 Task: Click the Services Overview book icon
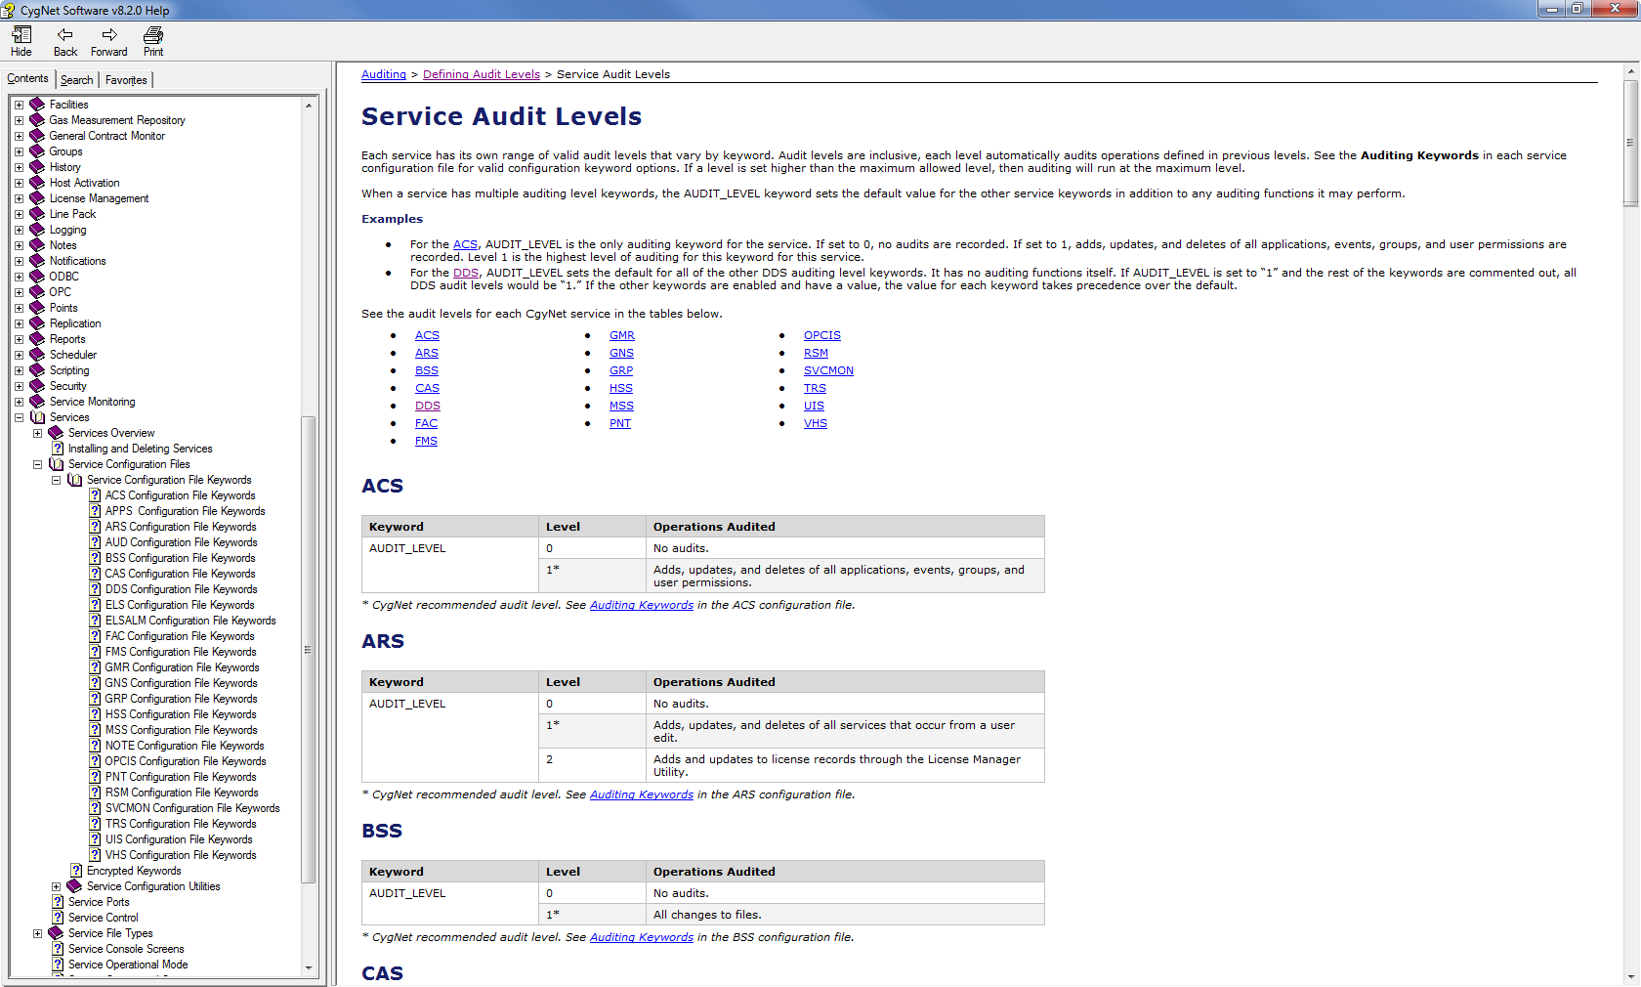(x=57, y=433)
